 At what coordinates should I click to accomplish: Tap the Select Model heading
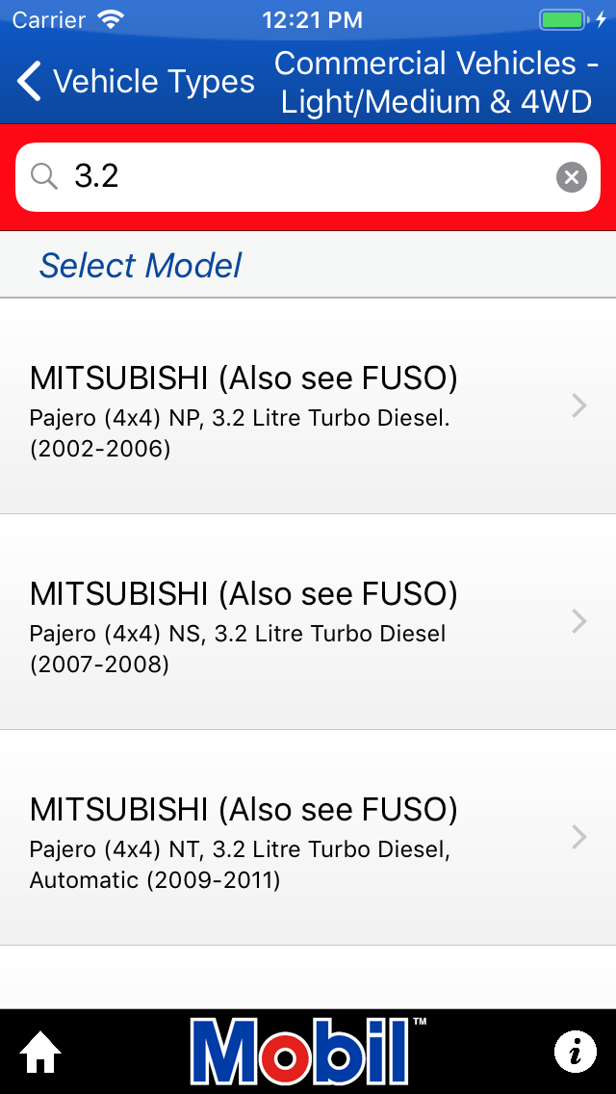point(141,266)
